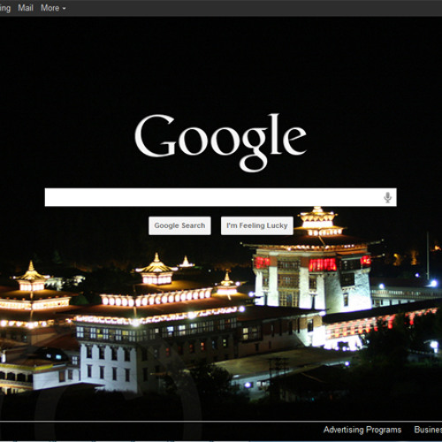Click the Google Search button
The height and width of the screenshot is (442, 442).
pyautogui.click(x=179, y=225)
